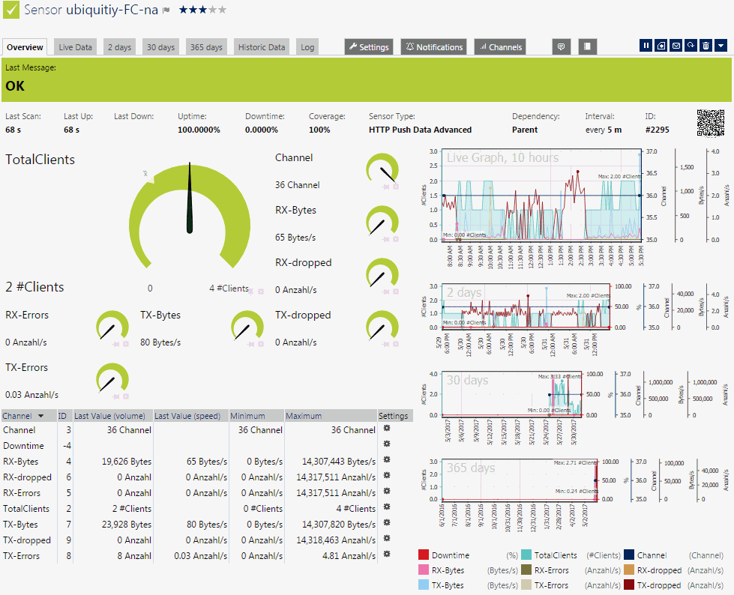This screenshot has height=595, width=734.
Task: Click the scan now refresh icon
Action: click(x=691, y=46)
